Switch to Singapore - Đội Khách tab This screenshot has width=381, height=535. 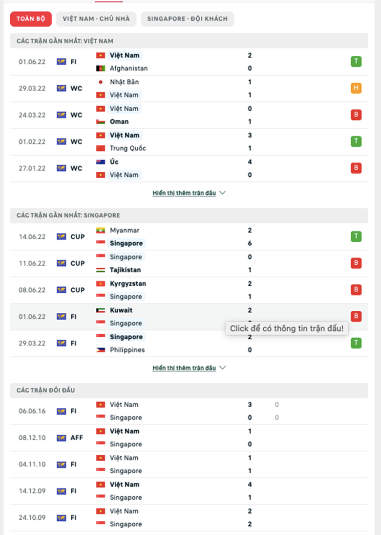tap(188, 19)
